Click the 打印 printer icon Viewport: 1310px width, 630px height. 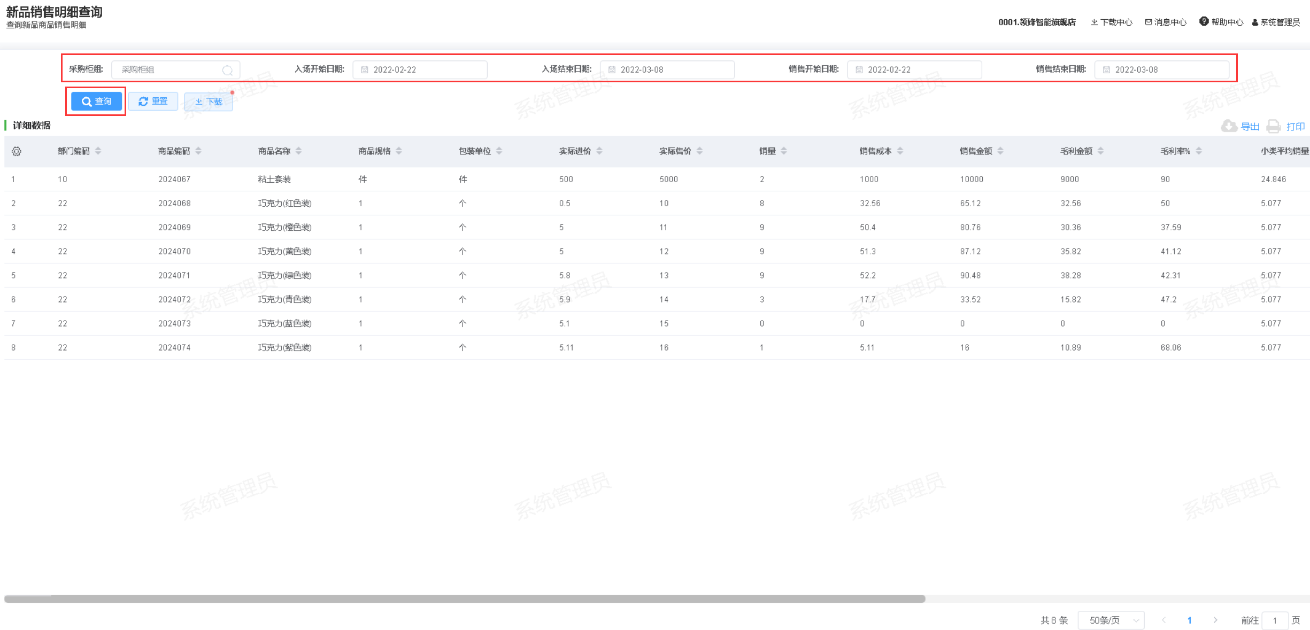click(x=1274, y=126)
